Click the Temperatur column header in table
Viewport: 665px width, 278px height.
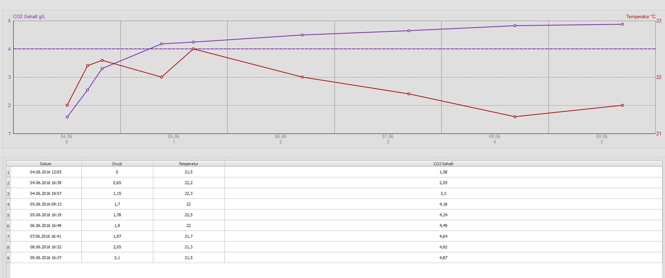[x=189, y=164]
